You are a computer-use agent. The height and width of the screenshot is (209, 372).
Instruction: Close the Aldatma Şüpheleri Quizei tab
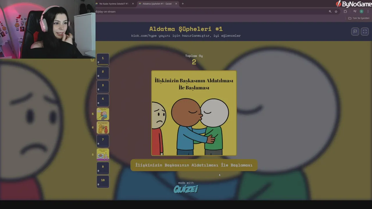pos(176,4)
